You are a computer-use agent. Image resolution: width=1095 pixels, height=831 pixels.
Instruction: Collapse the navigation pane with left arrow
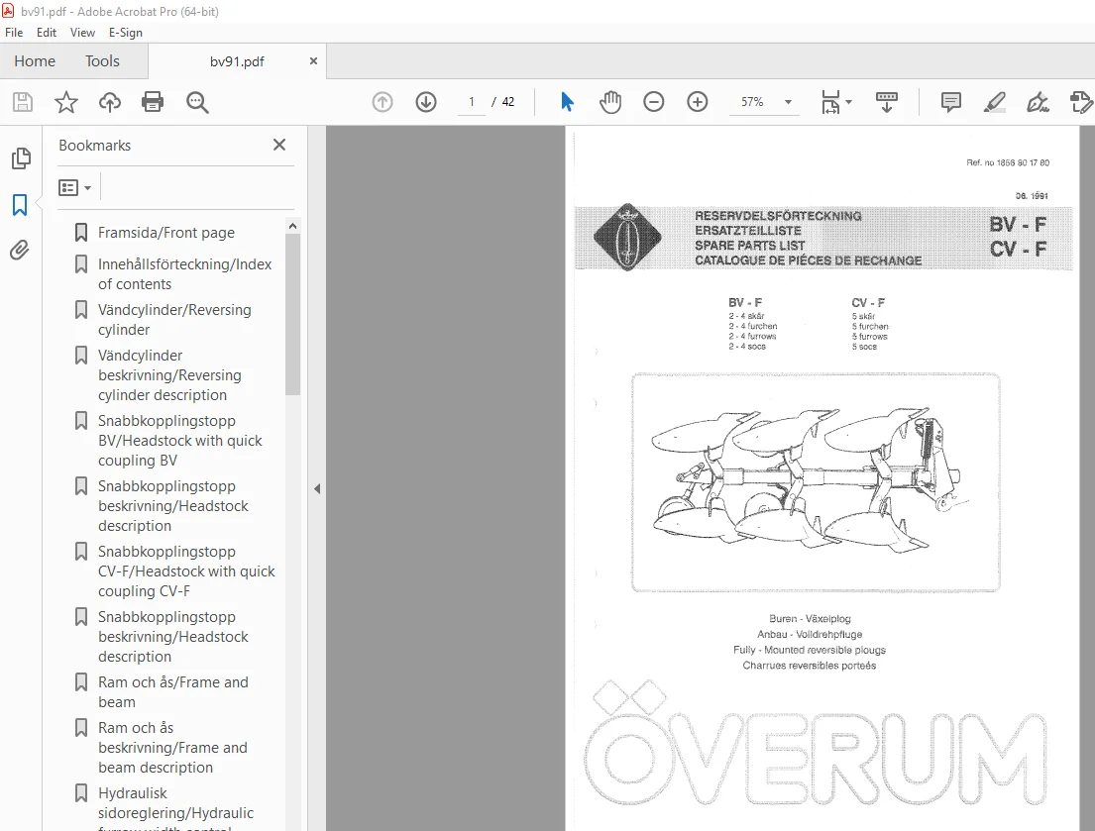(317, 488)
